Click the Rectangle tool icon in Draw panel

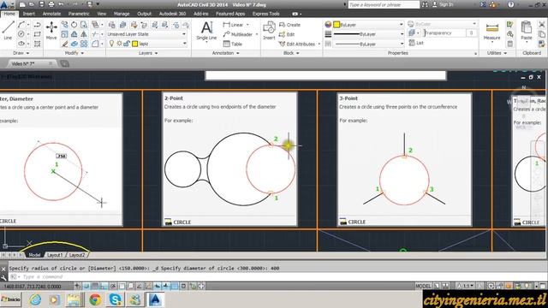point(37,34)
